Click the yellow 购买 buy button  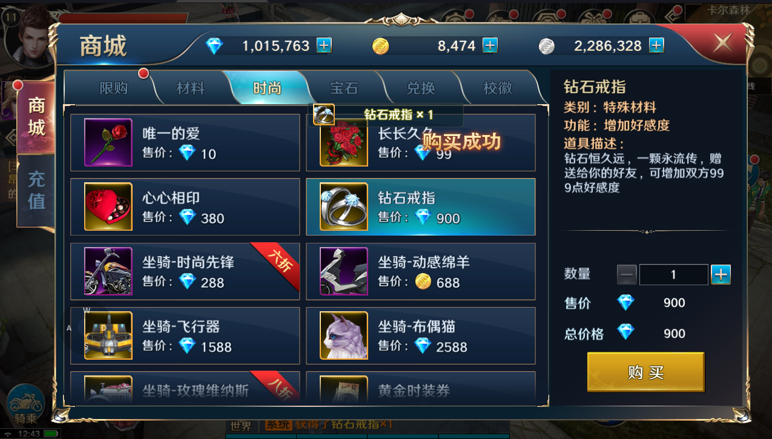coord(646,372)
